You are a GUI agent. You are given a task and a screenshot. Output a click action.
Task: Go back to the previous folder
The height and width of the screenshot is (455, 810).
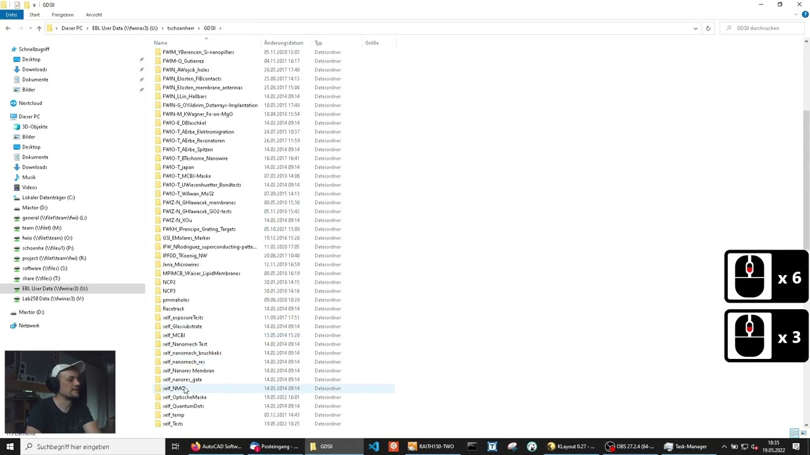(x=8, y=28)
